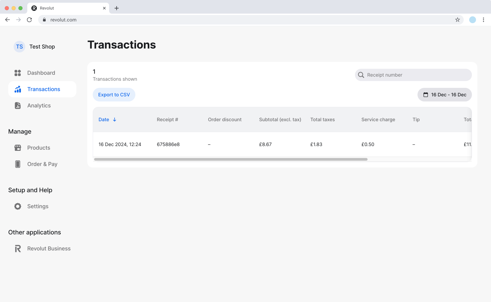Reload the page with refresh icon

(x=29, y=20)
